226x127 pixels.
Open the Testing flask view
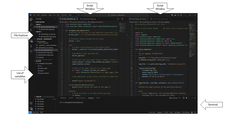click(x=31, y=46)
